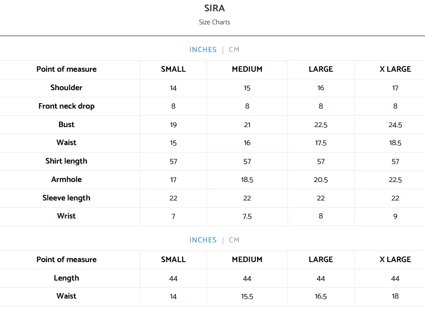Select the LARGE column header in top chart
425x317 pixels.
tap(321, 70)
